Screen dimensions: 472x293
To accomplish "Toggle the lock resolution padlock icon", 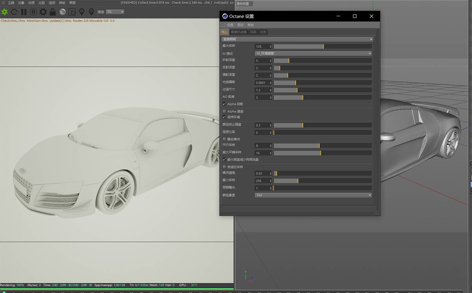I will [53, 12].
